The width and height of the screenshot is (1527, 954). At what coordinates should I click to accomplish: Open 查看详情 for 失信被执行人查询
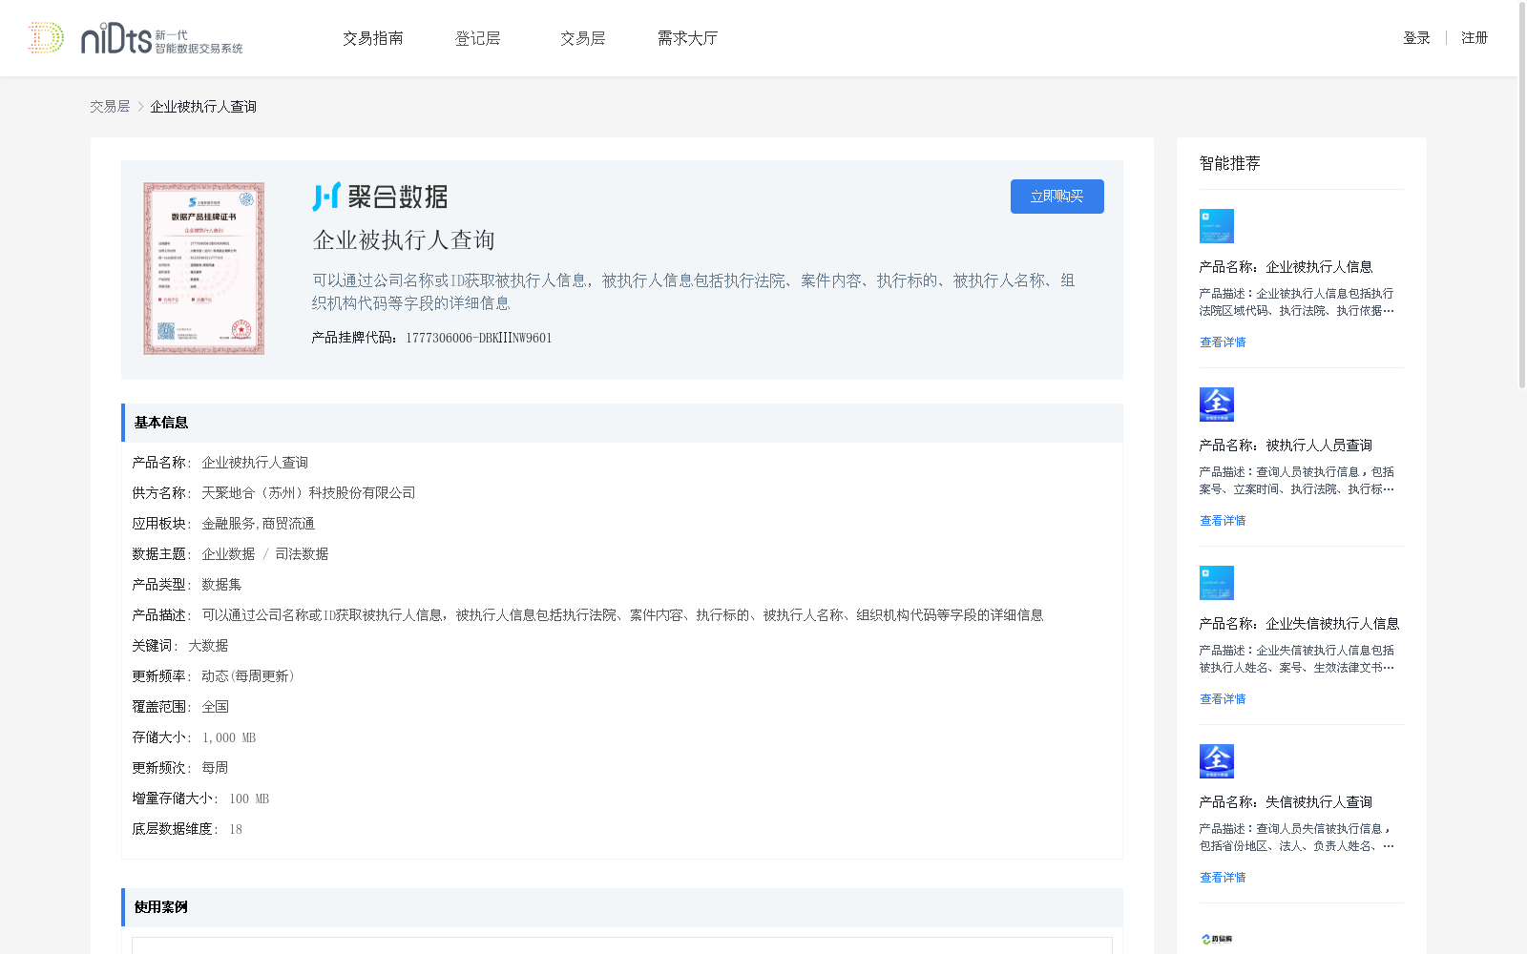click(1223, 878)
